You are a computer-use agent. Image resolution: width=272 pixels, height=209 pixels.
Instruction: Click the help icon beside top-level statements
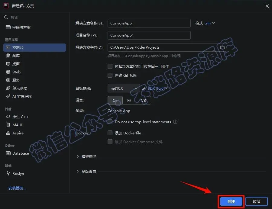175,122
